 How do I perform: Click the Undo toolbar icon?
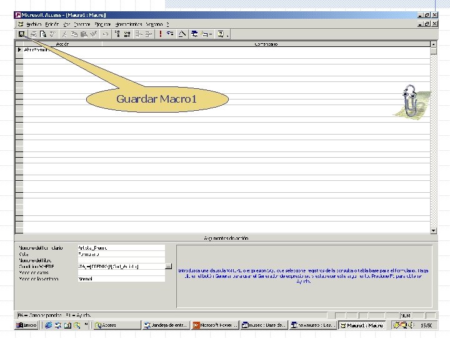click(x=106, y=34)
